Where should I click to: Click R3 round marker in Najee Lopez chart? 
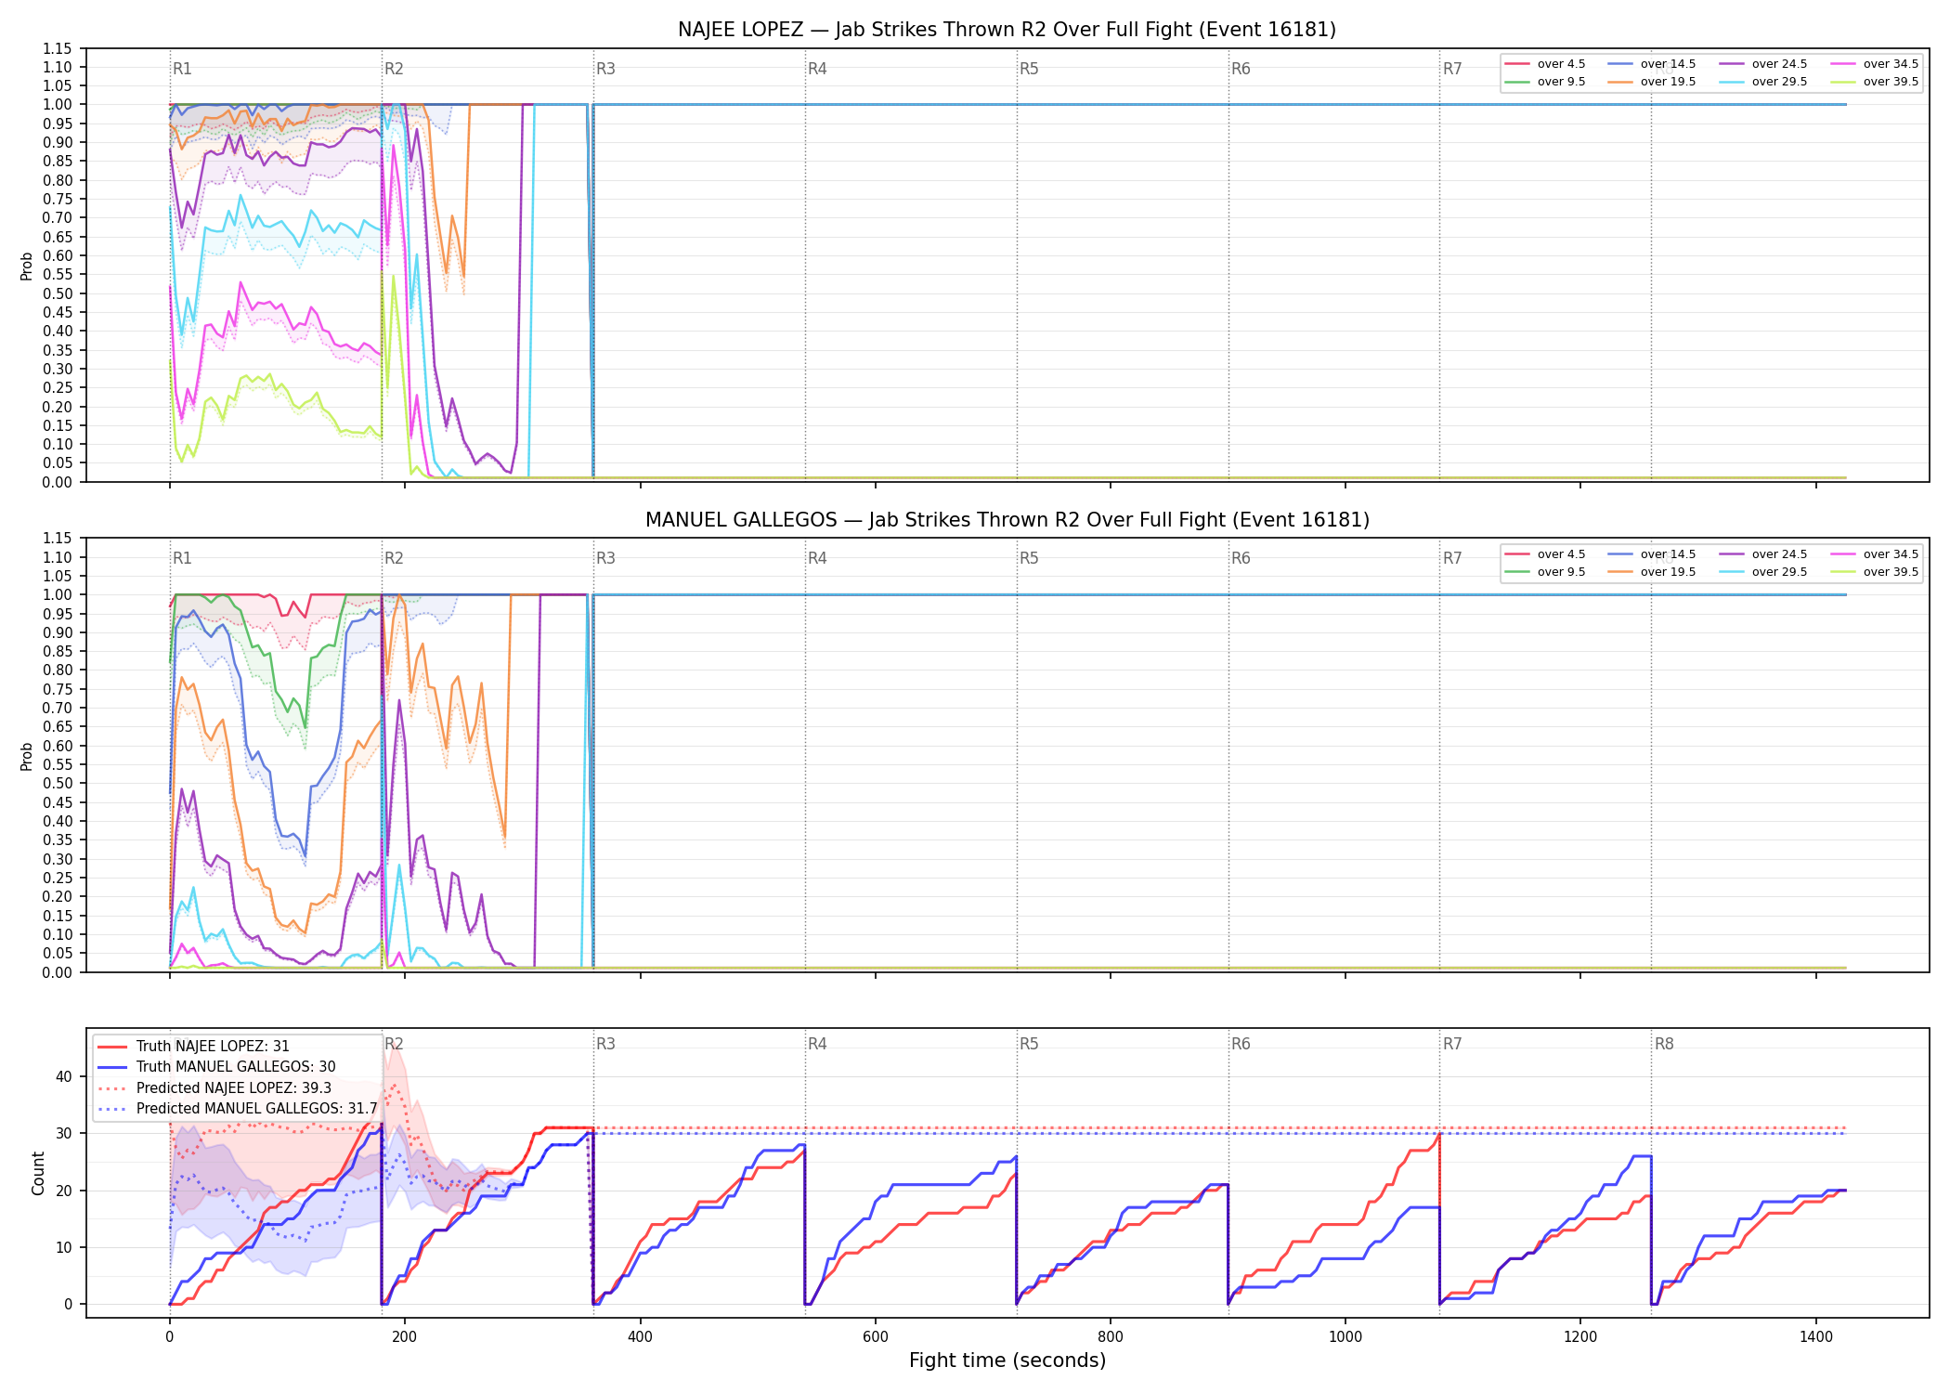(x=605, y=69)
